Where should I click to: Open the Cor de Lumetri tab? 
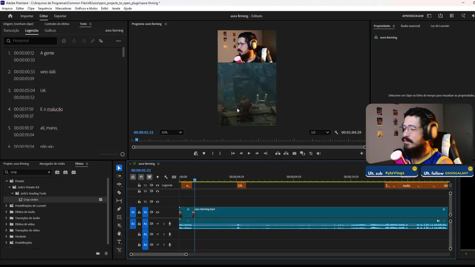[x=440, y=26]
